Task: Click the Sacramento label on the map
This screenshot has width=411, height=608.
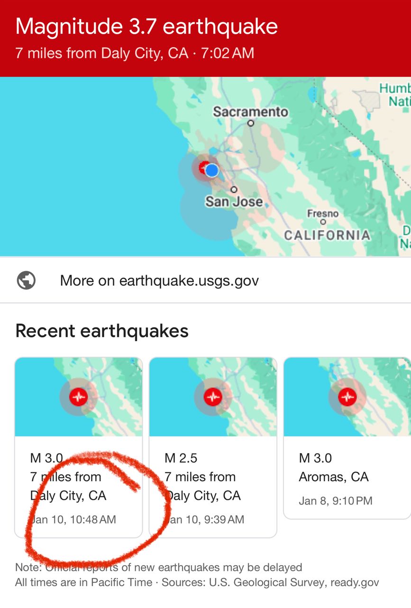Action: (250, 112)
